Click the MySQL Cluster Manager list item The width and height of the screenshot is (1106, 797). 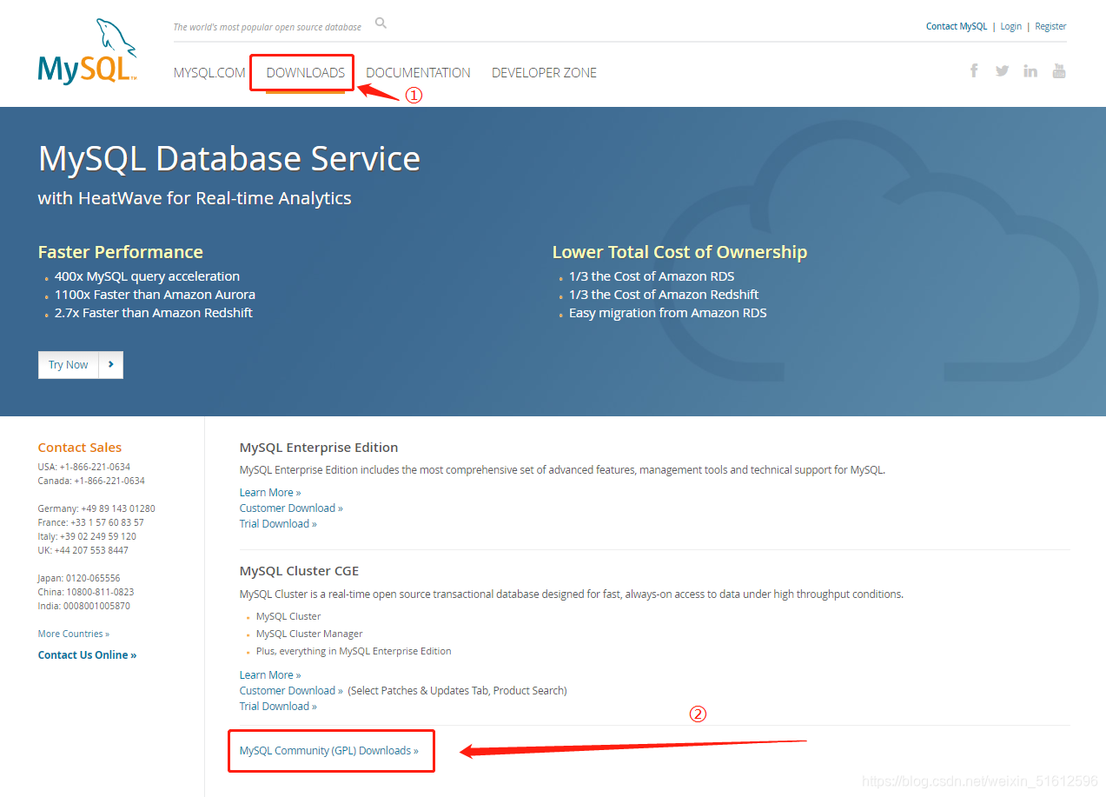coord(309,634)
